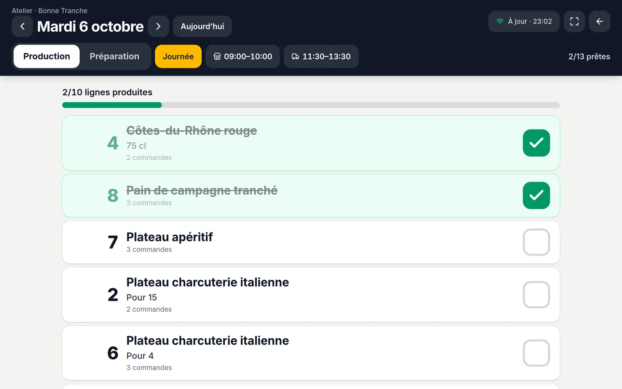Viewport: 622px width, 389px height.
Task: Click the production progress bar
Action: [x=311, y=105]
